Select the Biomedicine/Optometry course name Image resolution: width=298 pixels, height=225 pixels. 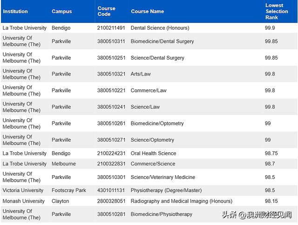(x=157, y=123)
